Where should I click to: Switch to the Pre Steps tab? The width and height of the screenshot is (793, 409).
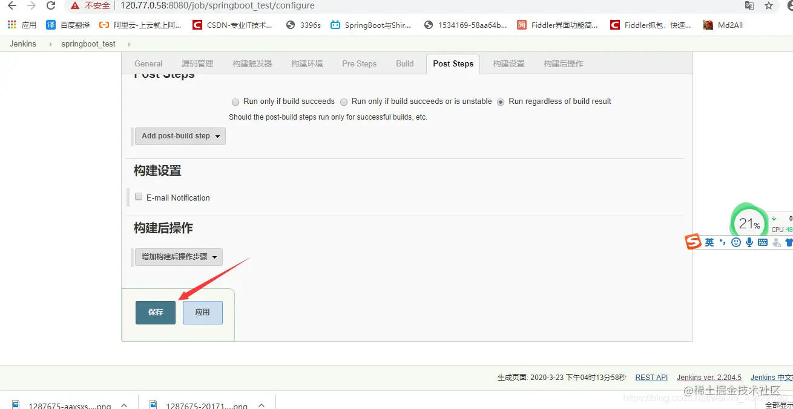pos(360,63)
